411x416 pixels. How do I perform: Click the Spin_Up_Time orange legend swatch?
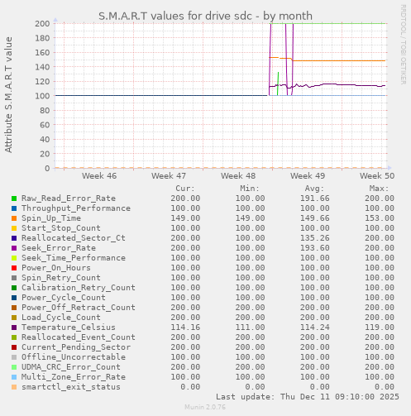14,218
